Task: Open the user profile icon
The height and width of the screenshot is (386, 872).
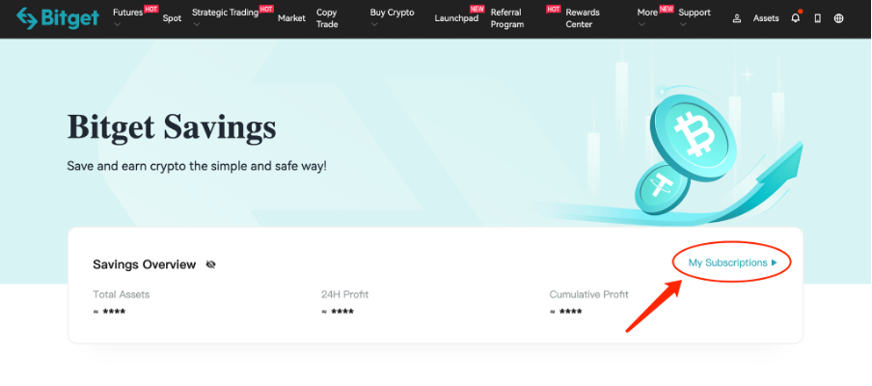Action: (737, 18)
